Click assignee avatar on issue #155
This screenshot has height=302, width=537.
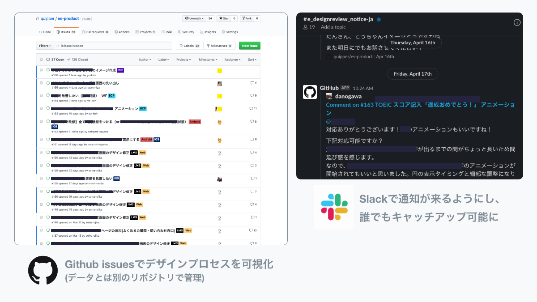click(220, 179)
